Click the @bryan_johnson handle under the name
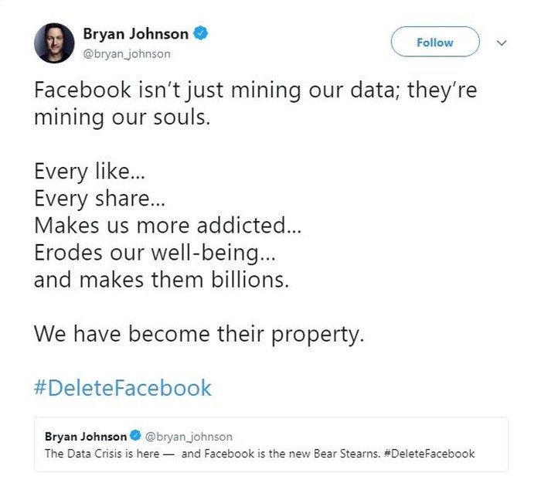Screen dimensions: 541x483 pyautogui.click(x=126, y=54)
